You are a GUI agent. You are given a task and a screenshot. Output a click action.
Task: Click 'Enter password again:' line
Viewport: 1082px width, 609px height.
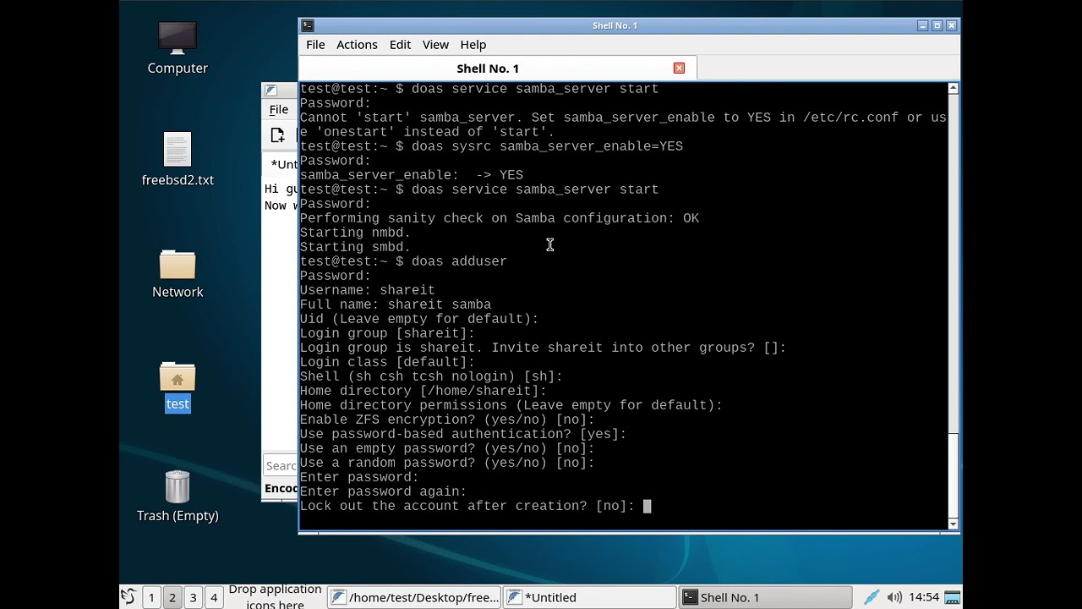point(383,491)
